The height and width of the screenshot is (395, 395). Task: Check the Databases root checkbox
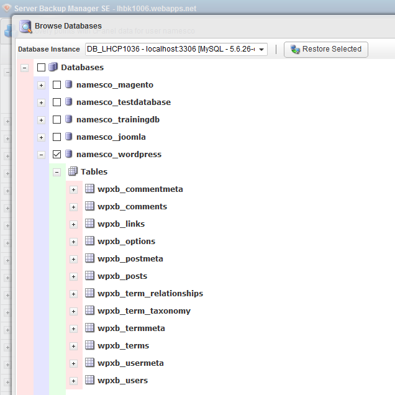coord(41,67)
